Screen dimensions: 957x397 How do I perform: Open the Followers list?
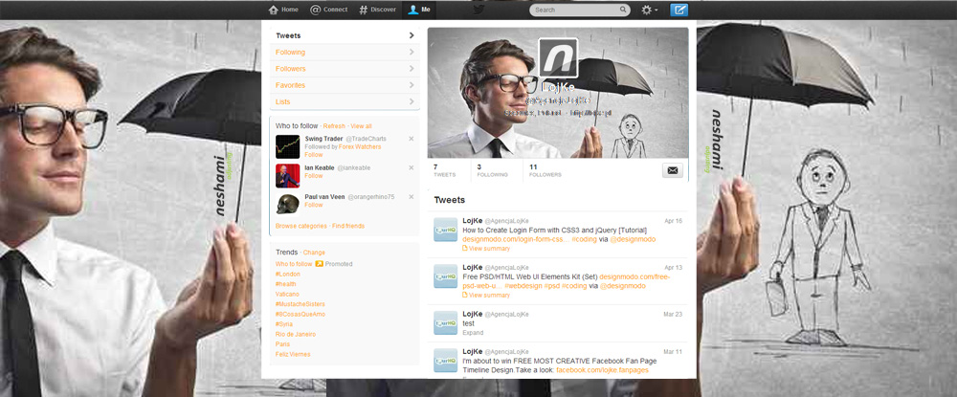345,68
